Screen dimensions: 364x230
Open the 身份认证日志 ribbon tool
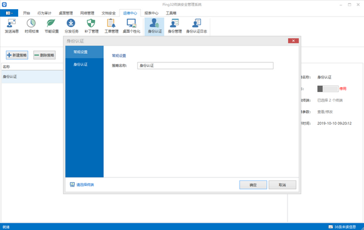point(197,26)
